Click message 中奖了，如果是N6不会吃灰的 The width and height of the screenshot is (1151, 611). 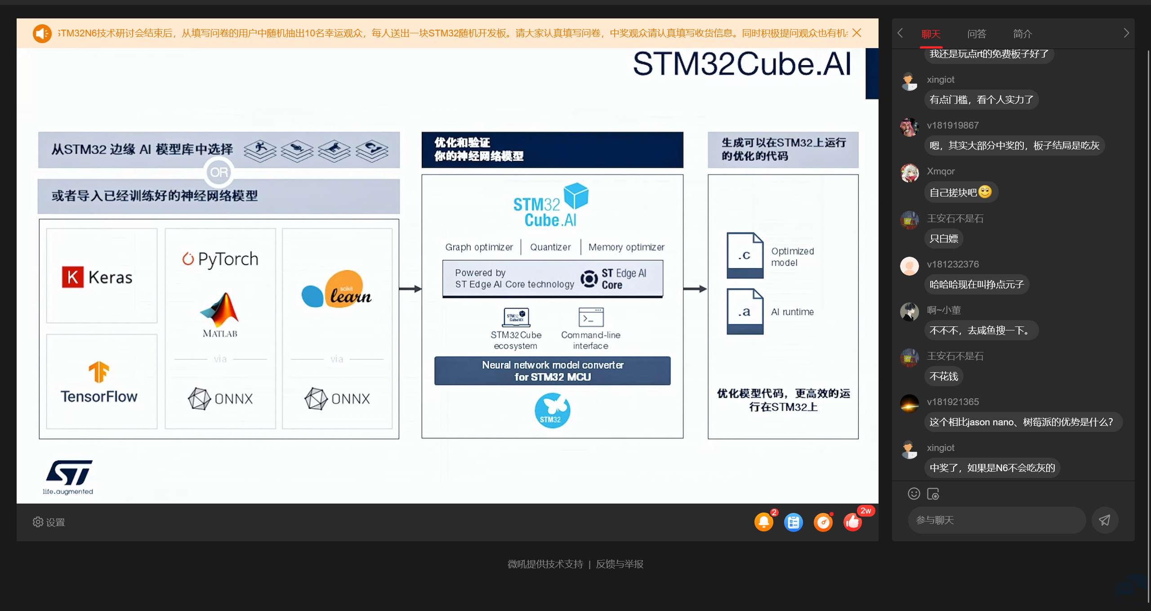point(992,468)
